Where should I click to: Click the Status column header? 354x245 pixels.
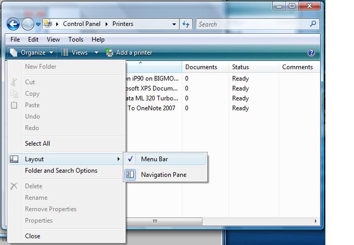click(x=241, y=67)
